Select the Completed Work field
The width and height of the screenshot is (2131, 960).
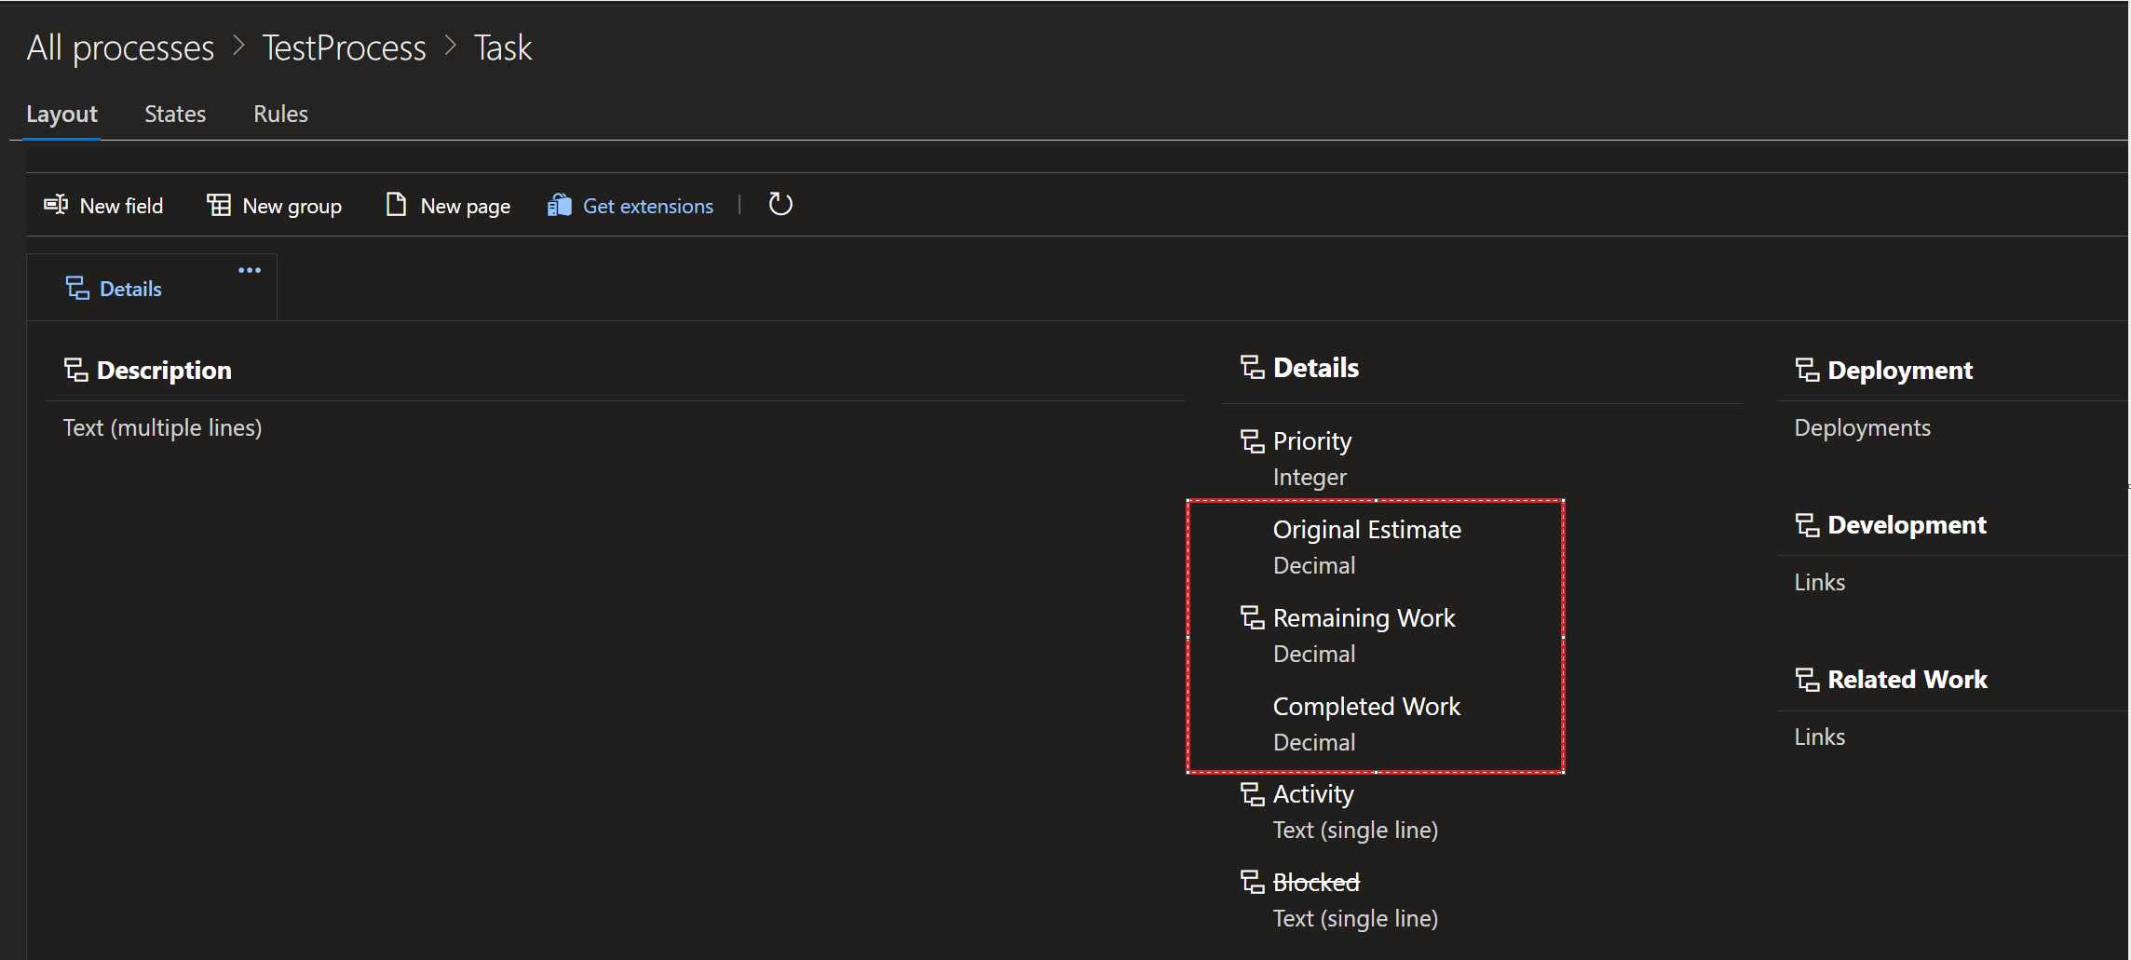(x=1365, y=706)
